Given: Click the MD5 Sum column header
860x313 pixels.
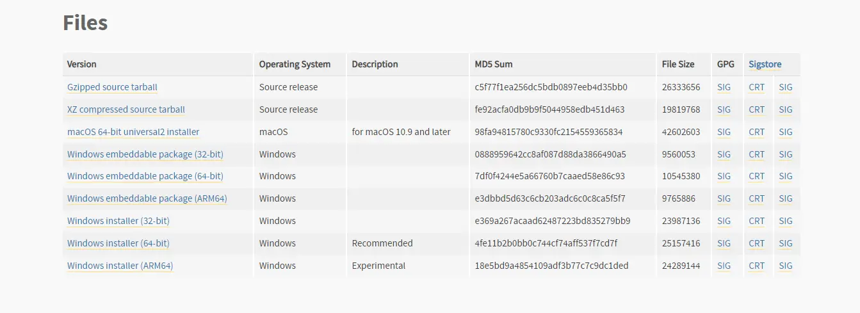Looking at the screenshot, I should [494, 64].
